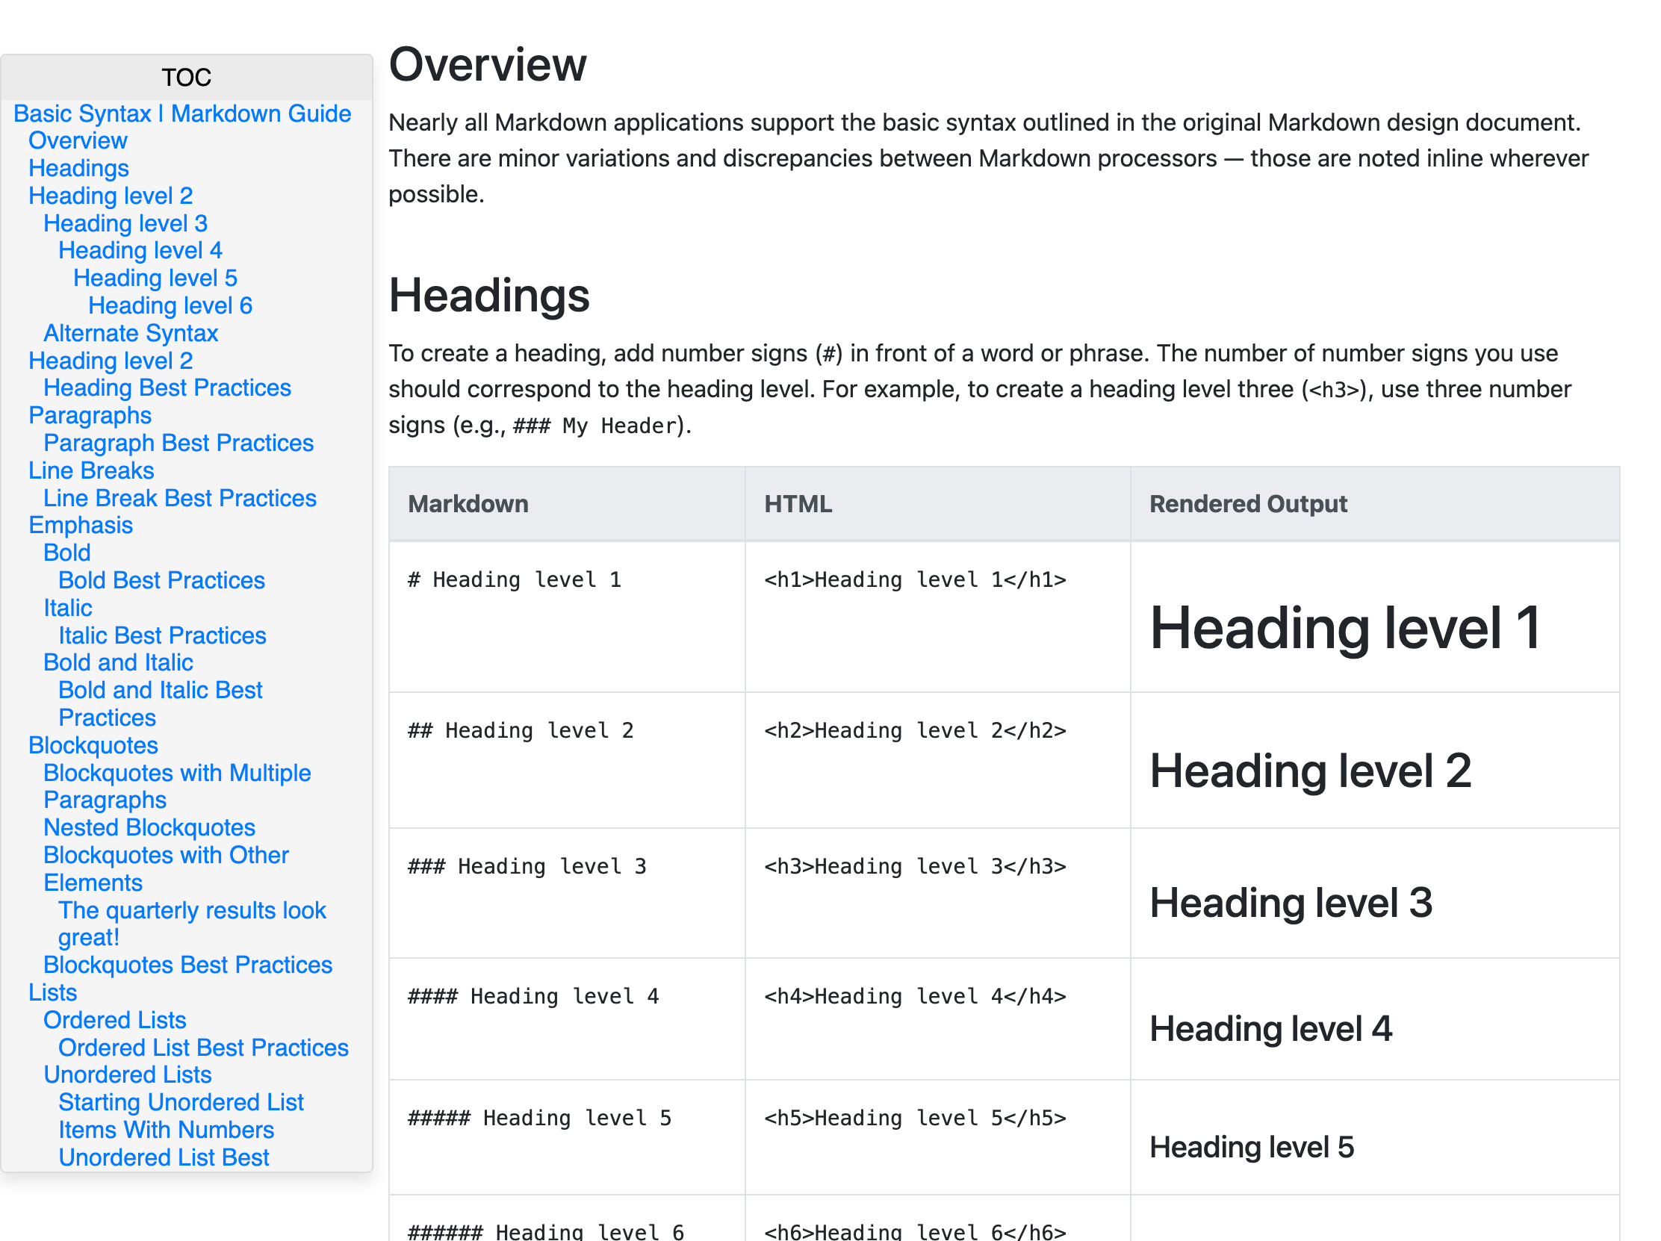The height and width of the screenshot is (1241, 1661).
Task: Jump to the Overview section in TOC
Action: coord(78,140)
